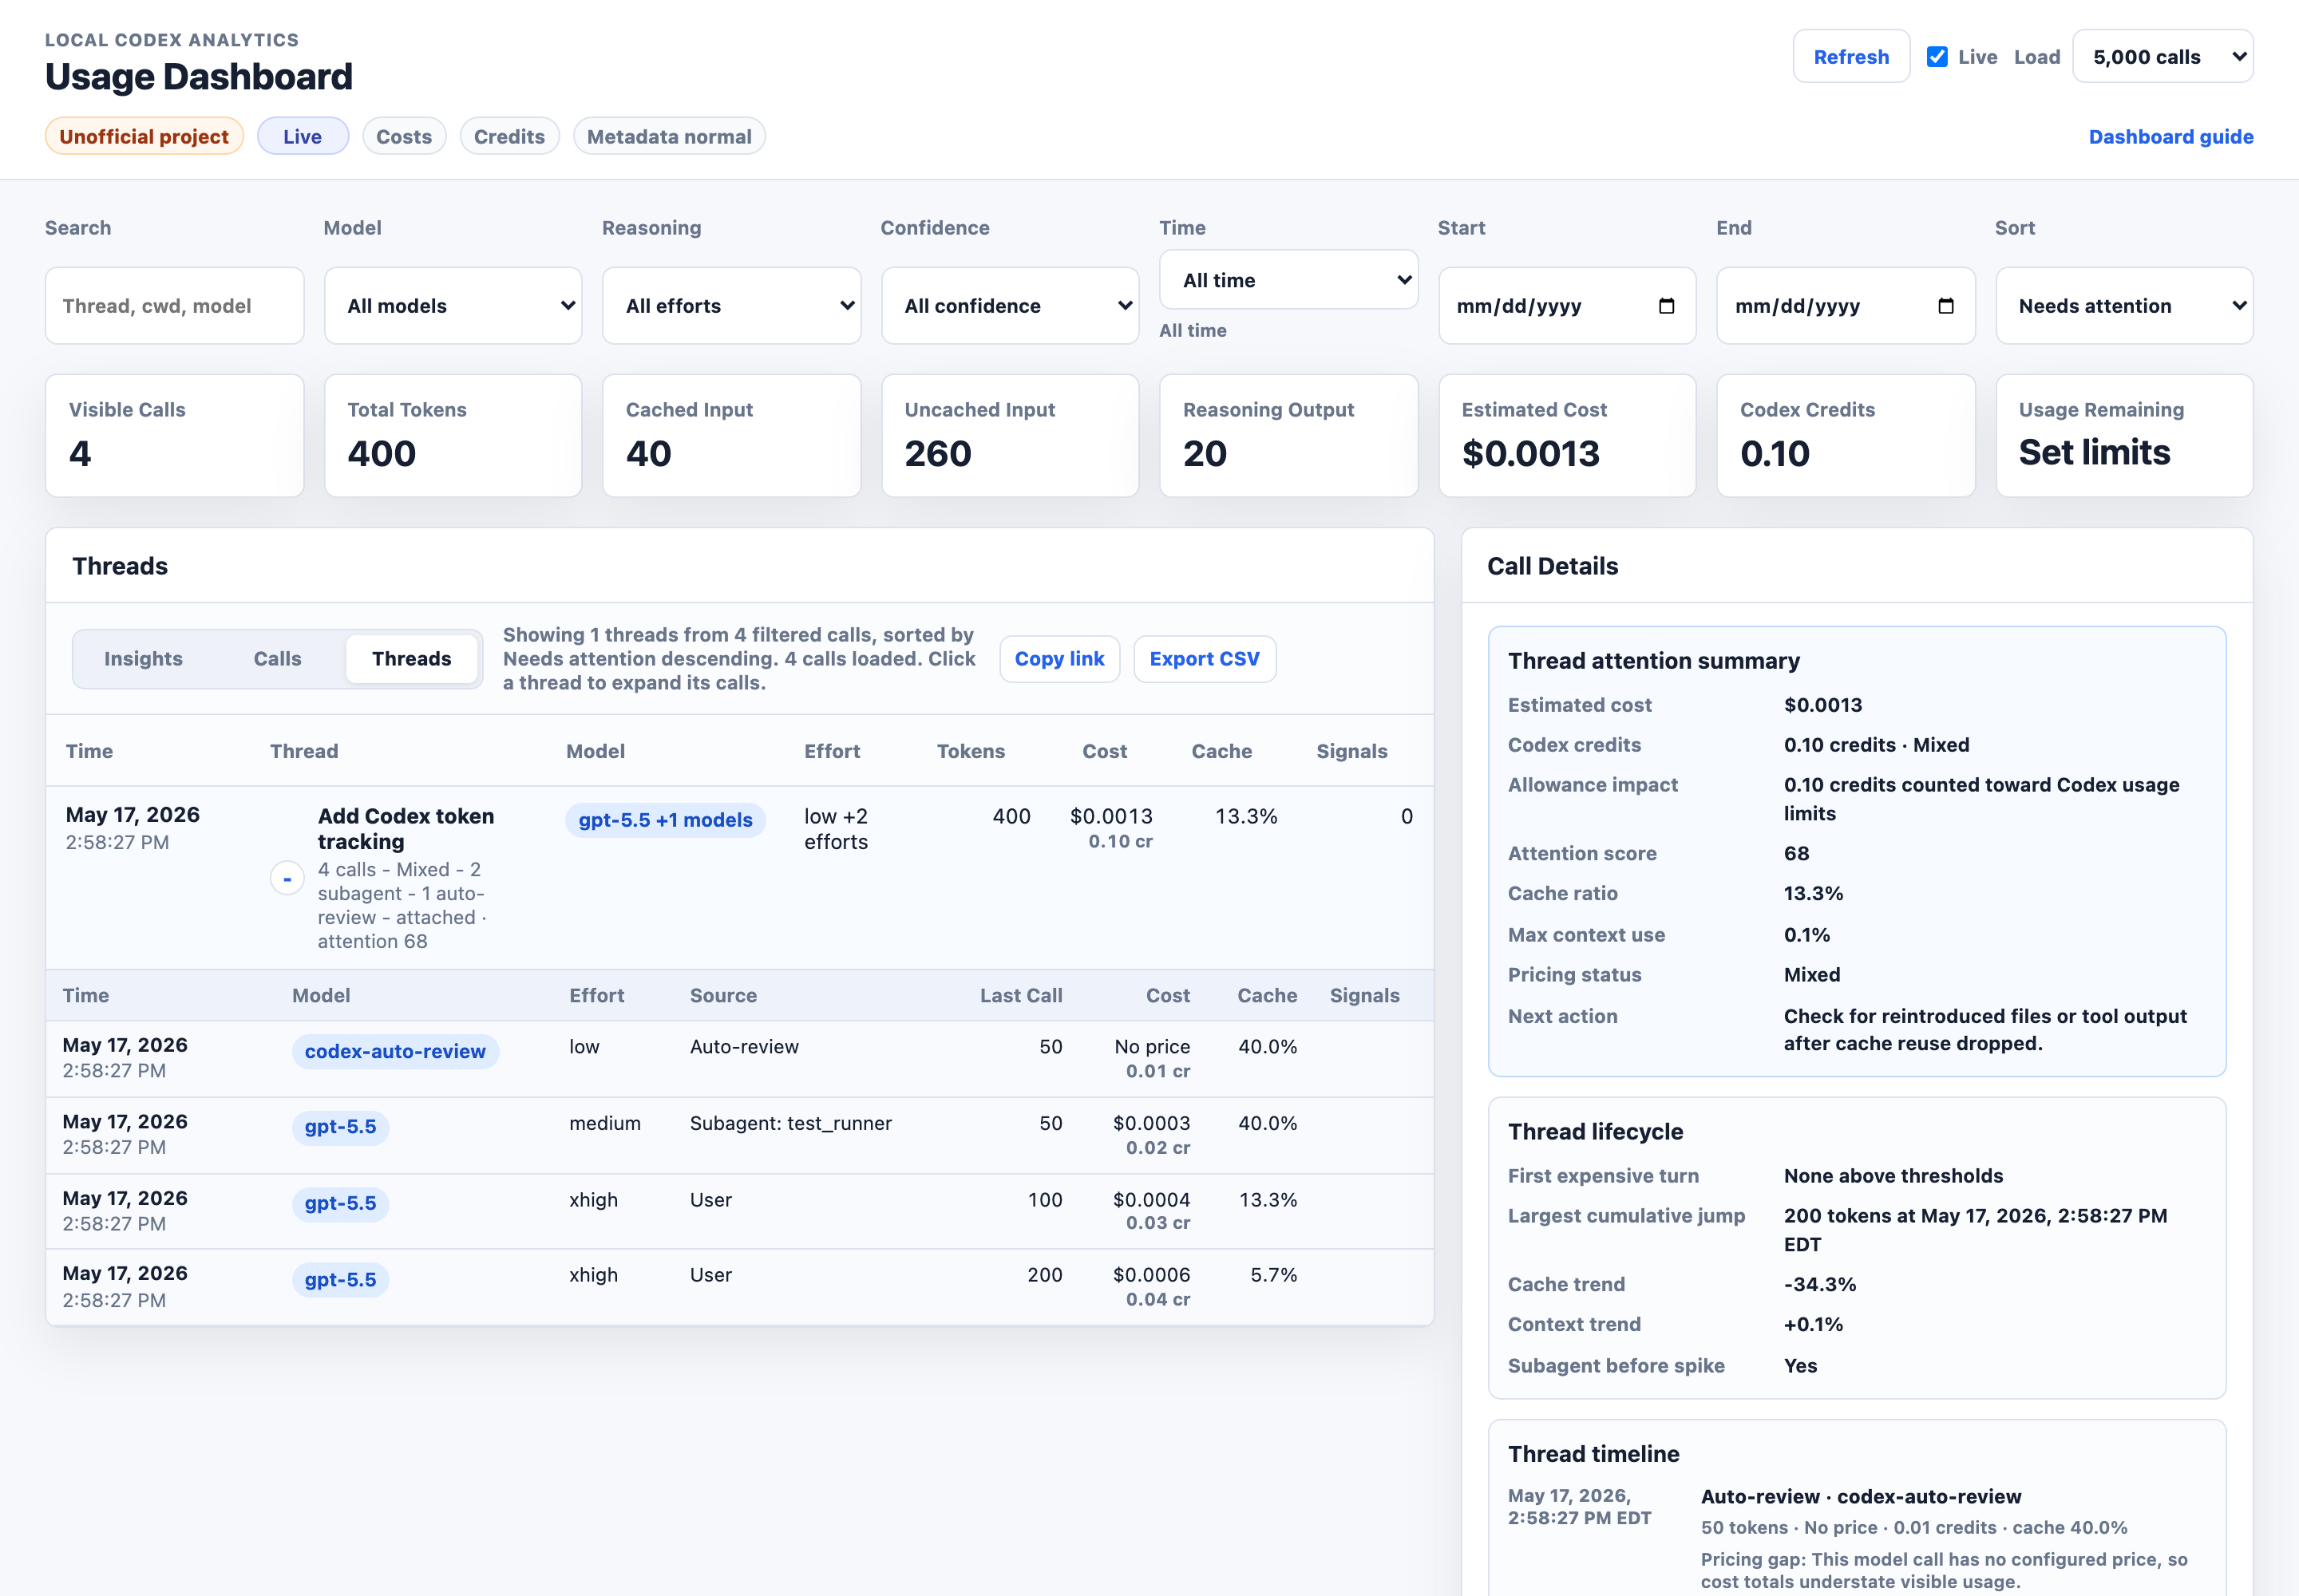Click the thread cost $0.0013 cell
Image resolution: width=2299 pixels, height=1596 pixels.
coord(1110,817)
